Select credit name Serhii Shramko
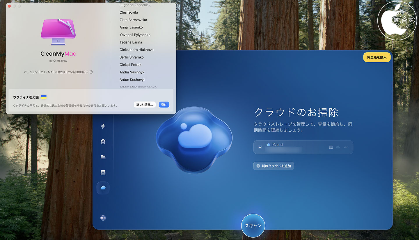This screenshot has width=419, height=240. [x=132, y=57]
